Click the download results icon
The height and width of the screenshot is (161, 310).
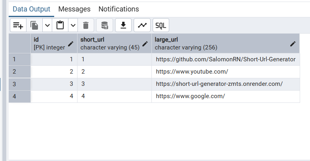coord(123,25)
